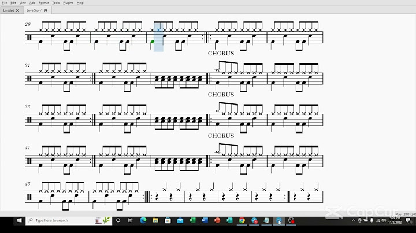Select the crash cymbal note in the system starting at 41

218,152
